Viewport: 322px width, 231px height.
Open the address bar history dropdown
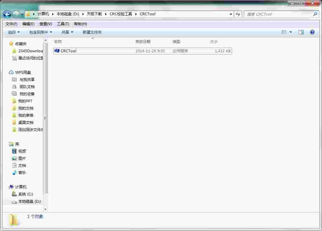click(x=230, y=14)
